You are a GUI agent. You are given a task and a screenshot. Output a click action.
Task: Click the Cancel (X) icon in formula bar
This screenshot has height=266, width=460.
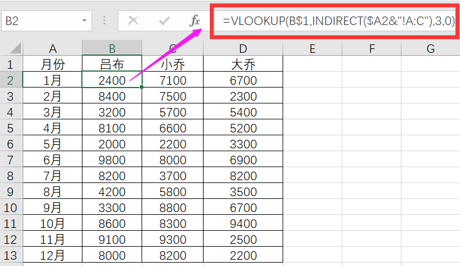click(x=133, y=20)
